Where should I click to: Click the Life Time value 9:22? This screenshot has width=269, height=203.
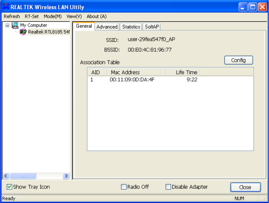tap(192, 80)
